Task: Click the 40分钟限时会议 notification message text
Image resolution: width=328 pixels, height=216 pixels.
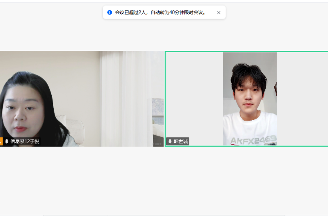Action: [x=160, y=13]
